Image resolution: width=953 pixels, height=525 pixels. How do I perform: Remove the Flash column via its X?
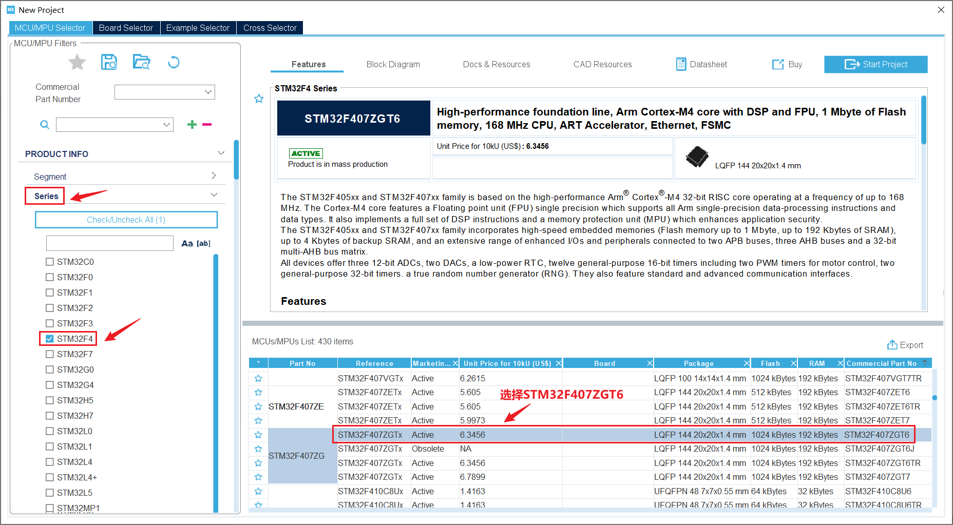(x=793, y=363)
